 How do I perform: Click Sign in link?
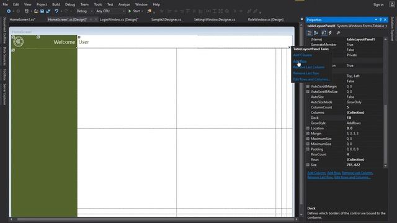coord(378,4)
